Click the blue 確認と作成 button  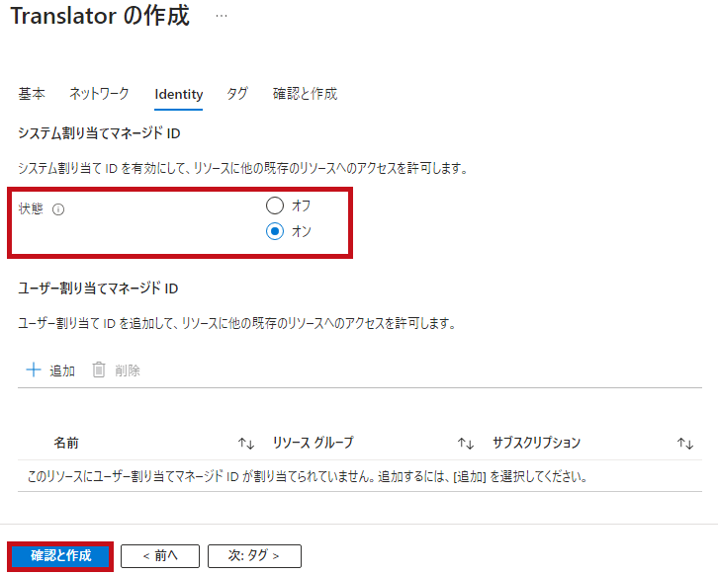pos(61,556)
